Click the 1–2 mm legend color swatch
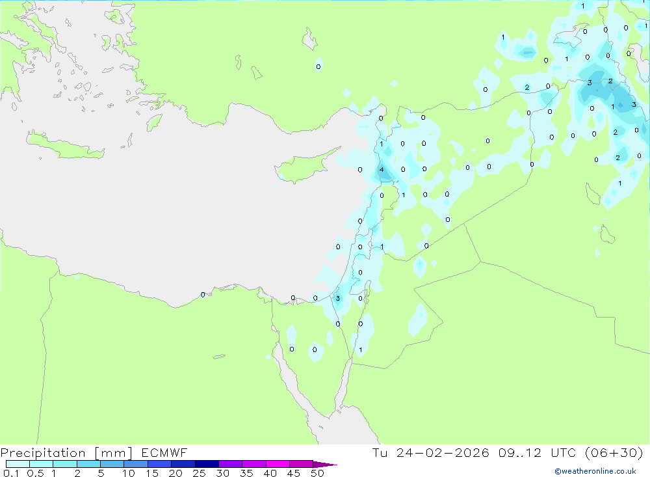Screen dimensions: 650x477 pos(65,464)
